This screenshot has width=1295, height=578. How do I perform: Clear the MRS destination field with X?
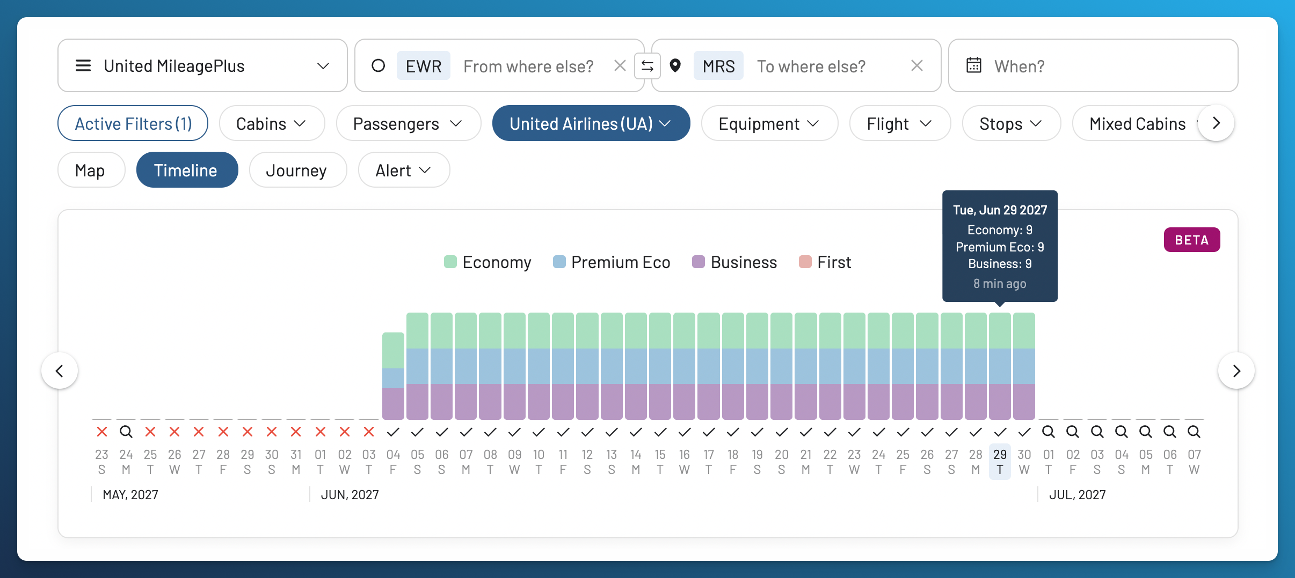[x=916, y=65]
